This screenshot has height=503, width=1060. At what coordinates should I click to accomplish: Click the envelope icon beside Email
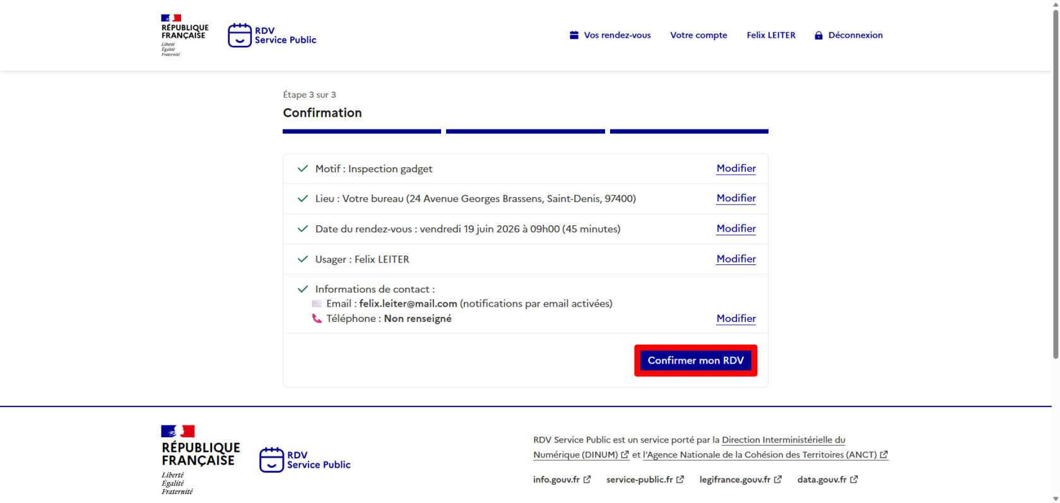pyautogui.click(x=317, y=304)
